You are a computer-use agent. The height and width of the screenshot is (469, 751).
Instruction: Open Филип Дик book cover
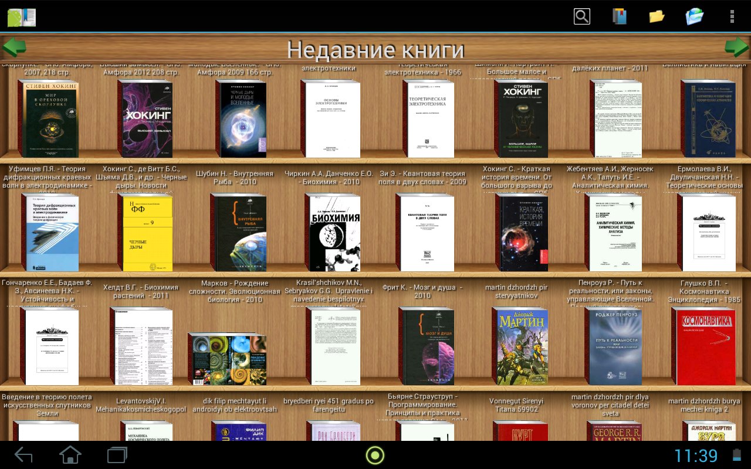pyautogui.click(x=239, y=431)
